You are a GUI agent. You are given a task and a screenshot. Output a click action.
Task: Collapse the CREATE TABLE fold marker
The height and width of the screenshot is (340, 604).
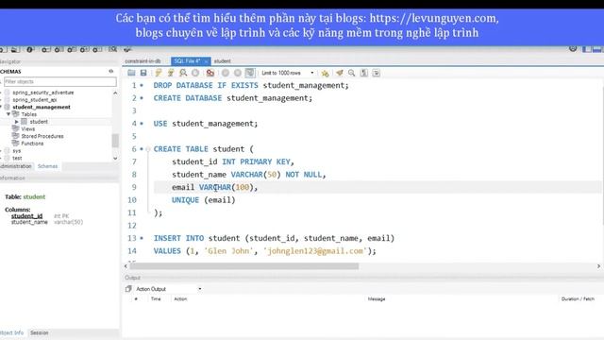coord(148,149)
